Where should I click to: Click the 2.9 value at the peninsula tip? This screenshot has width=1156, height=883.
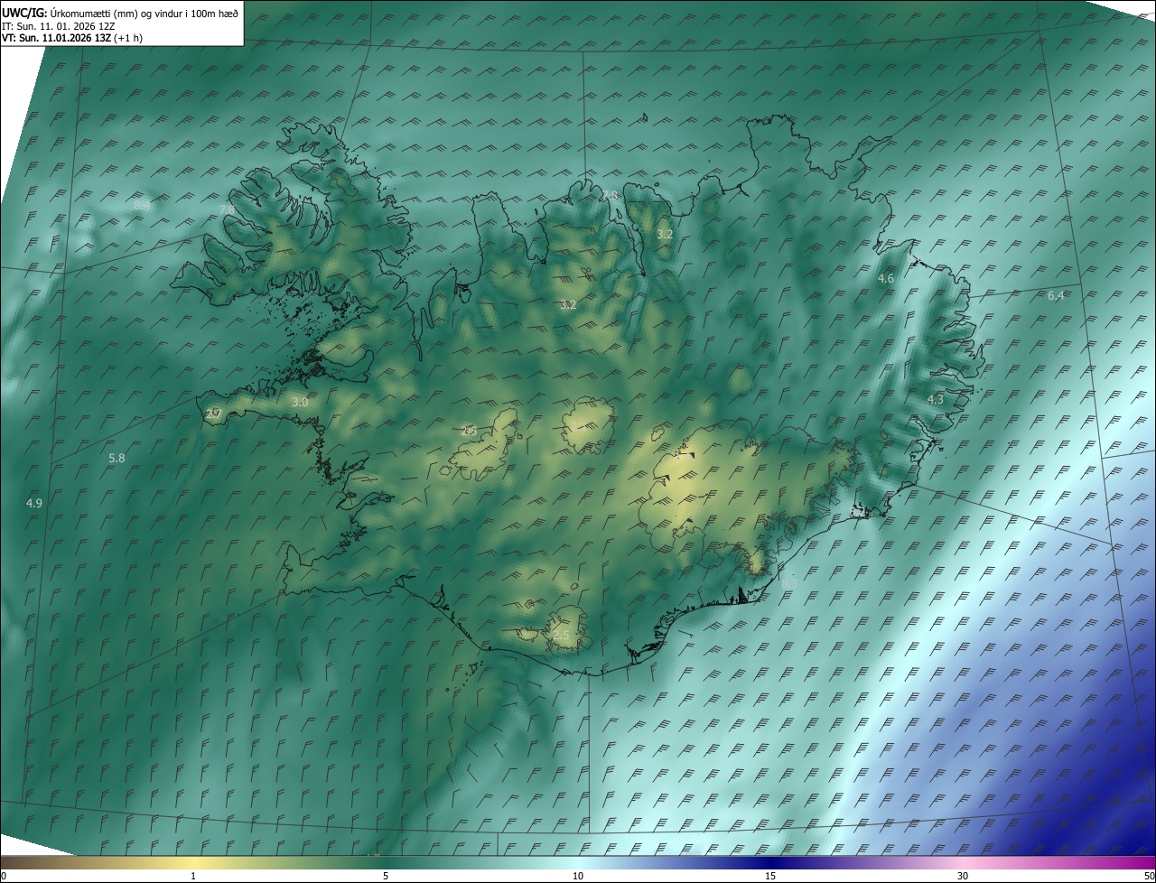click(213, 414)
